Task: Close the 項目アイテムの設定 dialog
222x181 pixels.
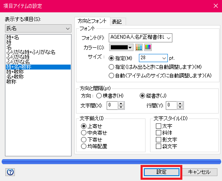Action: [216, 6]
